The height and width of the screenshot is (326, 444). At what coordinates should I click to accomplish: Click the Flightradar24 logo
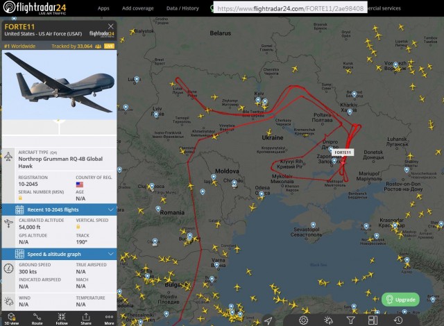(35, 8)
